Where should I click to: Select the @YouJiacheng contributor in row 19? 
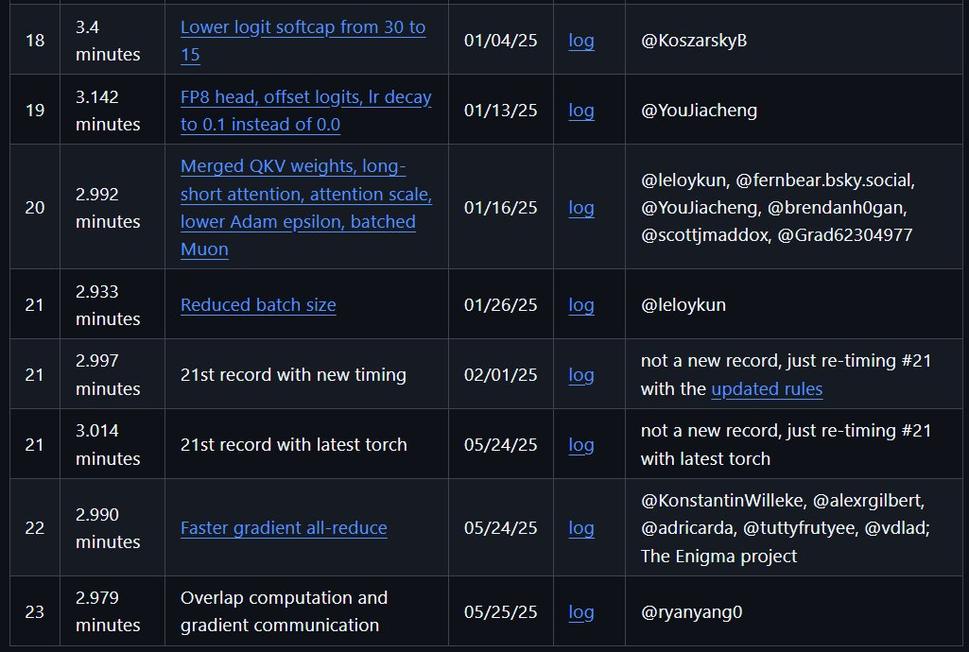[699, 111]
